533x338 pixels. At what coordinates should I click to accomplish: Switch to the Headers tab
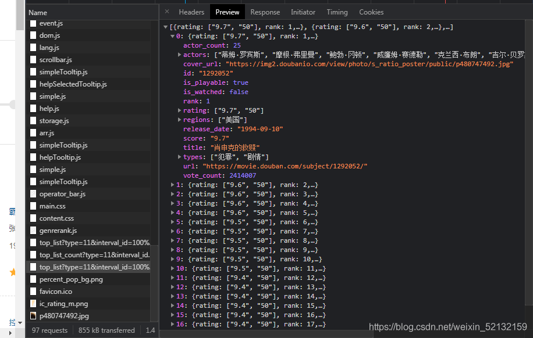click(191, 12)
